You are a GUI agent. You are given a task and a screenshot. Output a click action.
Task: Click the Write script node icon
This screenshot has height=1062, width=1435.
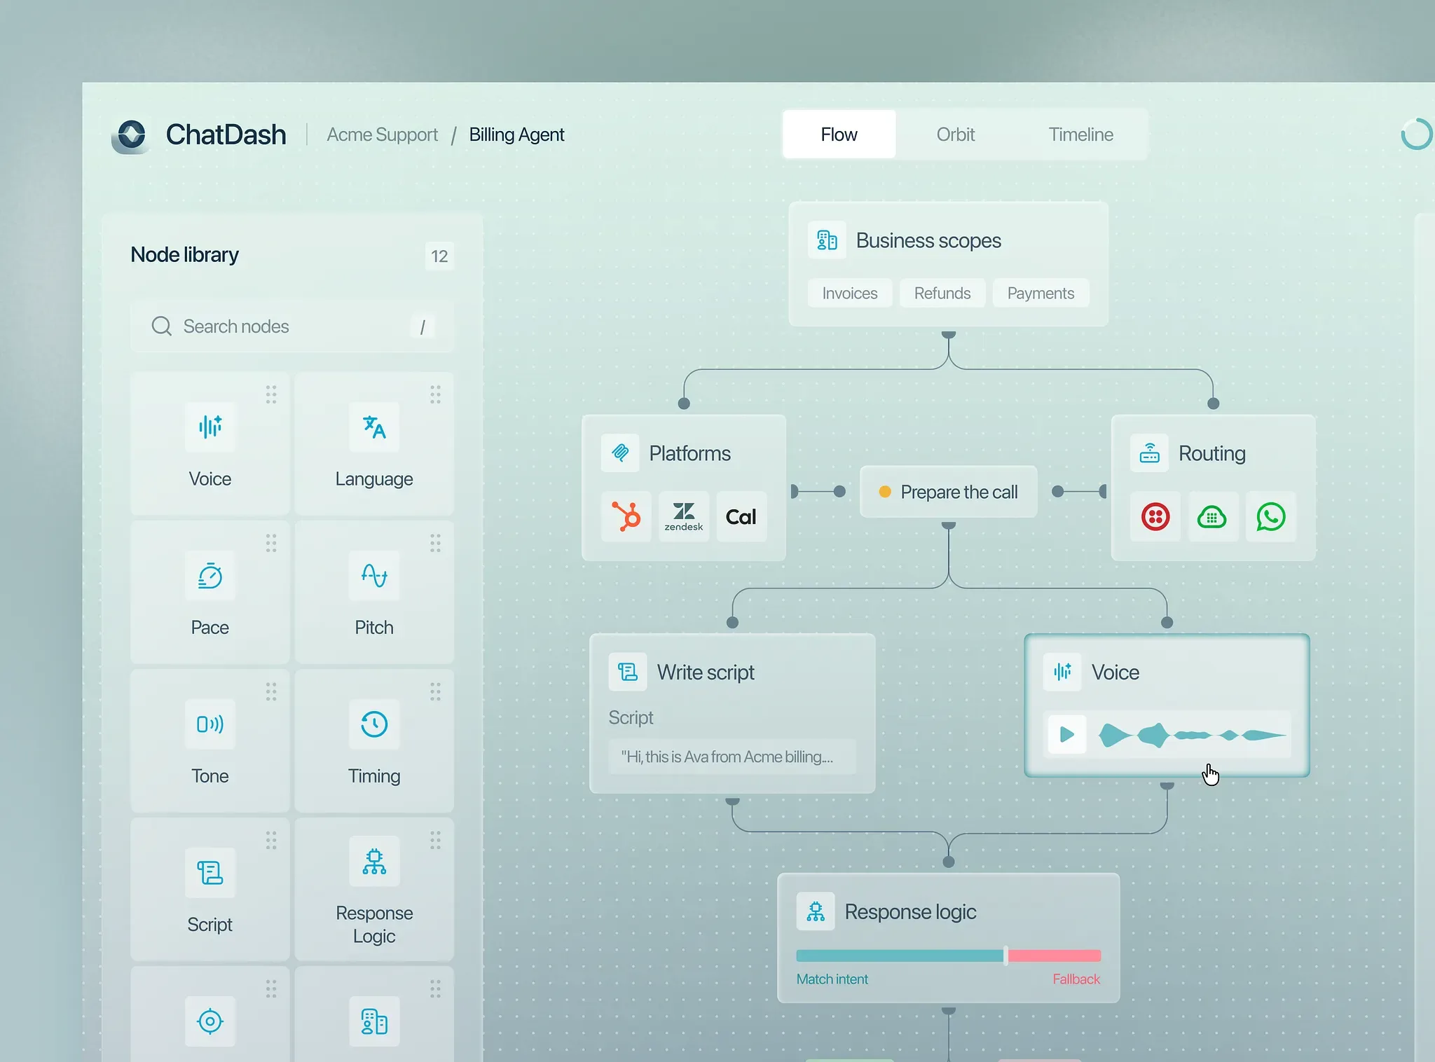pos(628,672)
